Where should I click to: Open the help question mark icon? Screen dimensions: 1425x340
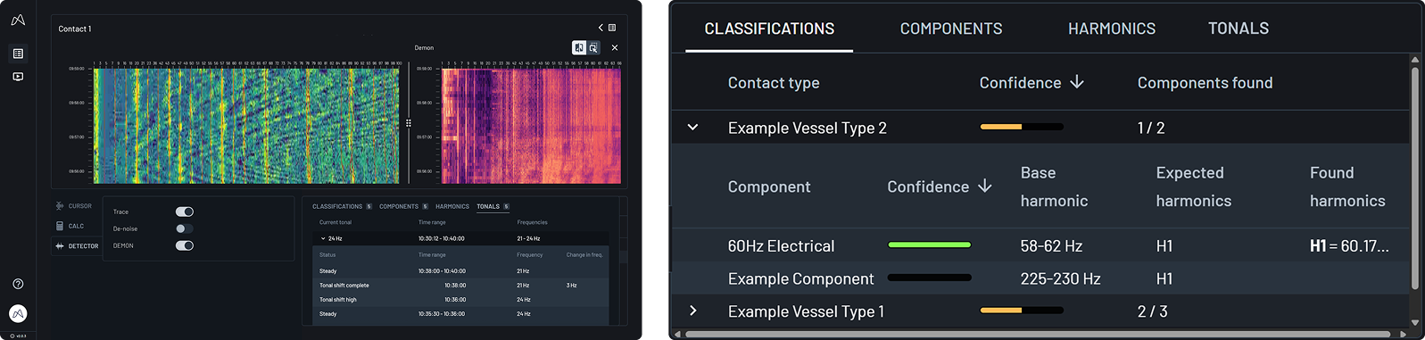pos(18,284)
